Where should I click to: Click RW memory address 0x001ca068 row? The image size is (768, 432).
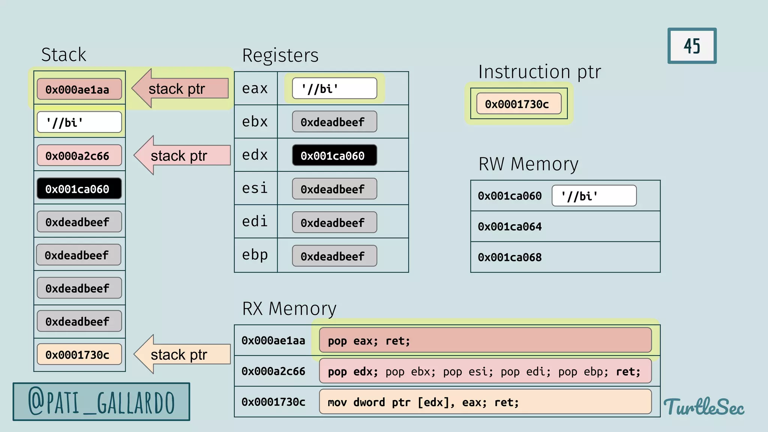click(x=565, y=257)
